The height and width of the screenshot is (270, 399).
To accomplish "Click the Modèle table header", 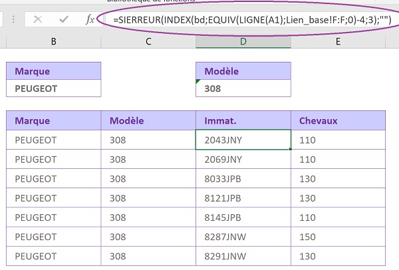I will 148,120.
